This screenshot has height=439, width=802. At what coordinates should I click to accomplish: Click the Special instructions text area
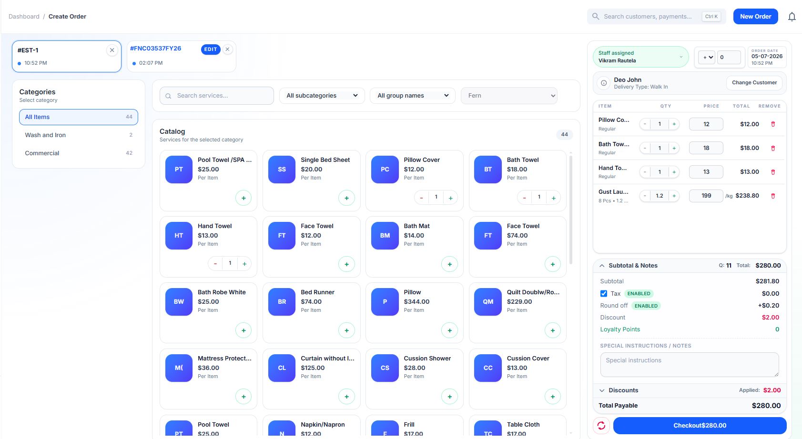pyautogui.click(x=690, y=365)
